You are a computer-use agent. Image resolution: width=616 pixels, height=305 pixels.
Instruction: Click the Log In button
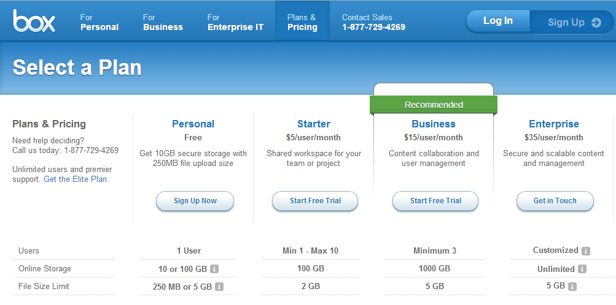click(x=497, y=21)
